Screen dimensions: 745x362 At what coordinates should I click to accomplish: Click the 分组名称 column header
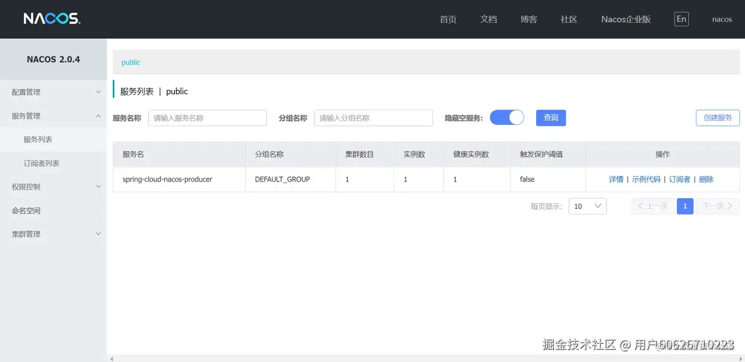pos(291,154)
